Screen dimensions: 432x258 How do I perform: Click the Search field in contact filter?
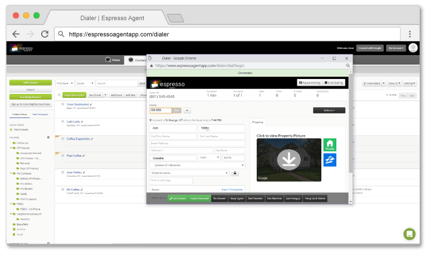tap(117, 83)
